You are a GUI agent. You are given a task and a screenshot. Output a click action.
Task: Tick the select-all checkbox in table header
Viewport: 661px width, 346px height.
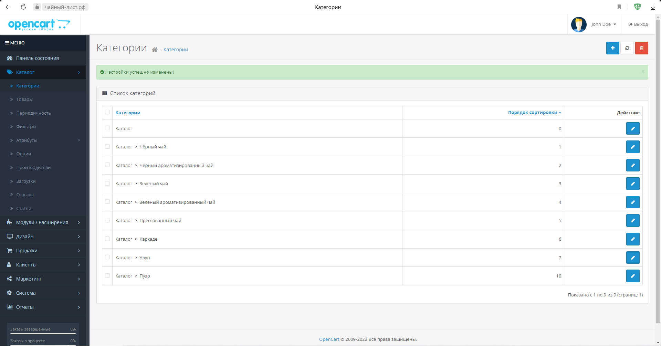tap(107, 112)
